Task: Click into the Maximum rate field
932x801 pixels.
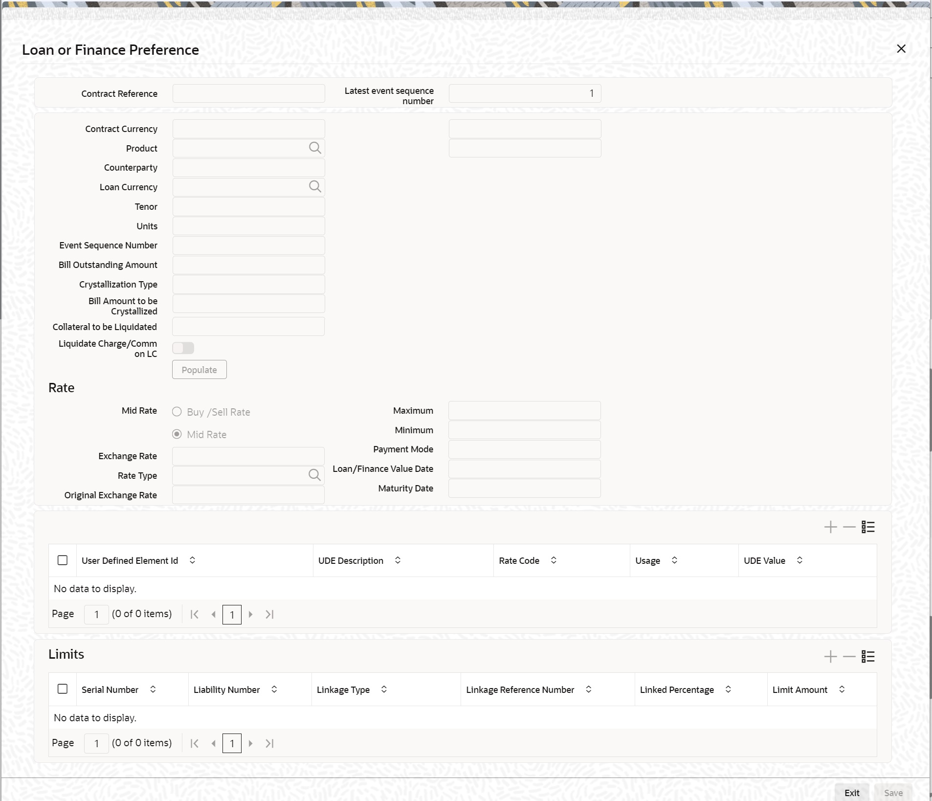Action: point(525,410)
